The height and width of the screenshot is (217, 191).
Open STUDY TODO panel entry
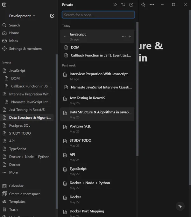point(97,143)
